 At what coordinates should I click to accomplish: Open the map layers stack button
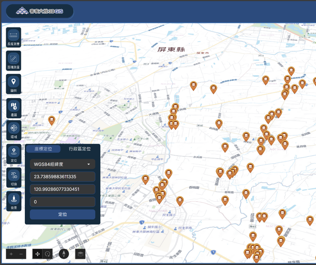tap(80, 254)
